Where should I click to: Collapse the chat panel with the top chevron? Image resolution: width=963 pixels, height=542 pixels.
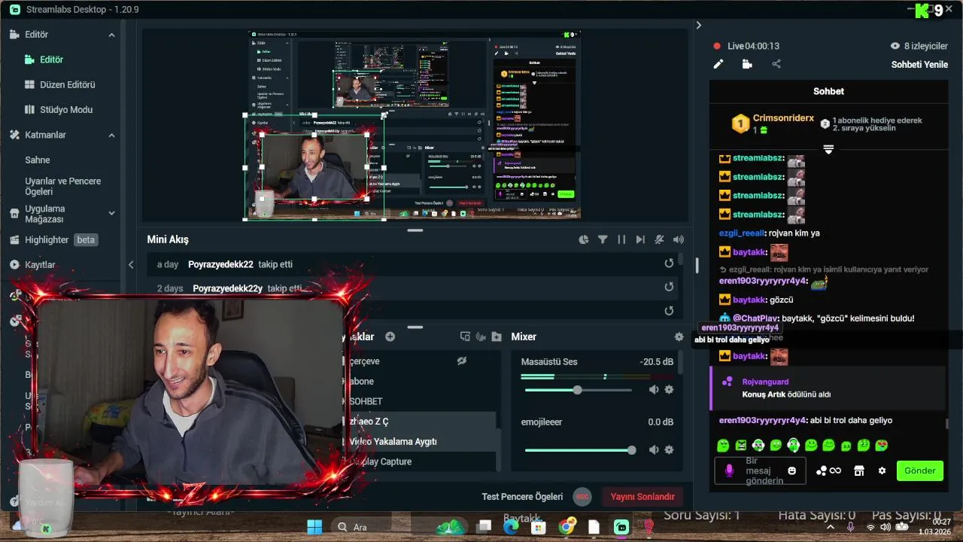click(x=698, y=25)
